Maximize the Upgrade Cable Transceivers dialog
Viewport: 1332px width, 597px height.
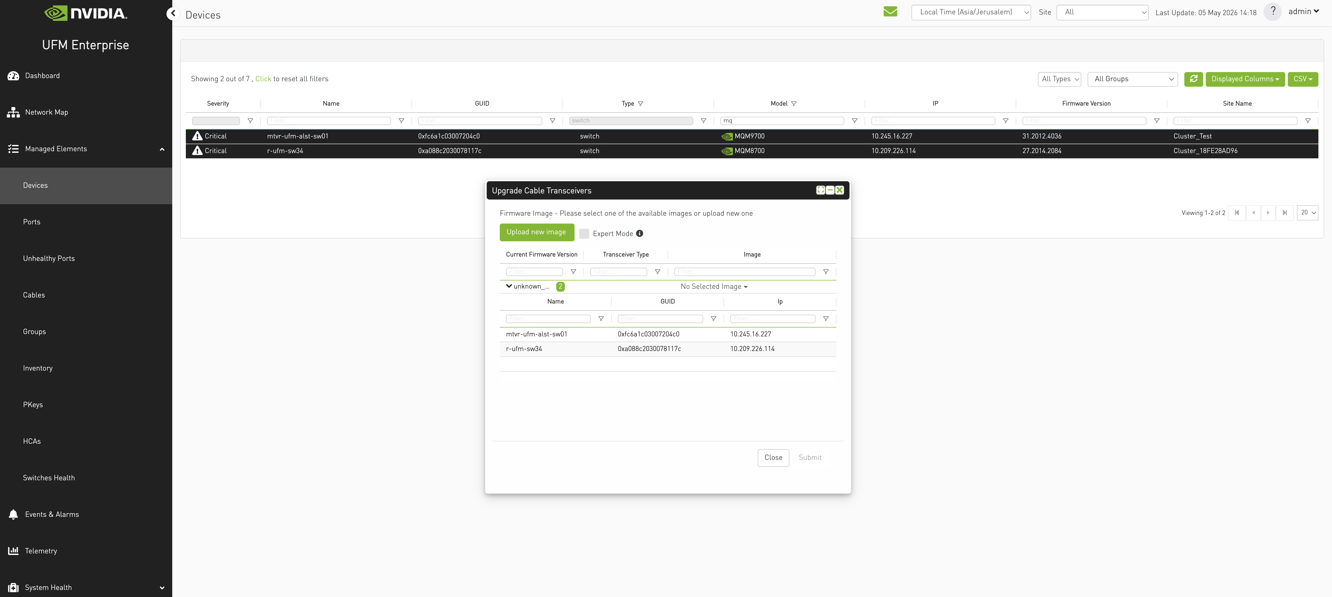(x=820, y=190)
